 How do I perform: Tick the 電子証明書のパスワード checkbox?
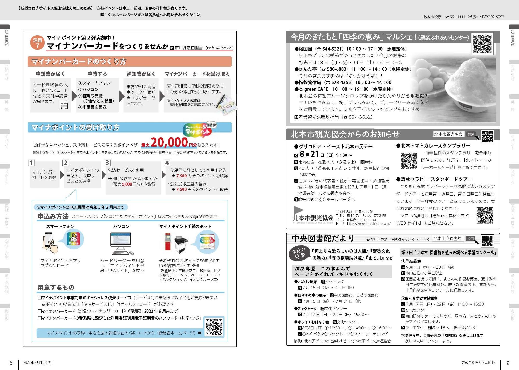tap(40, 318)
